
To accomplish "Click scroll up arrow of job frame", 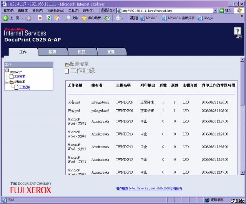I will point(243,60).
